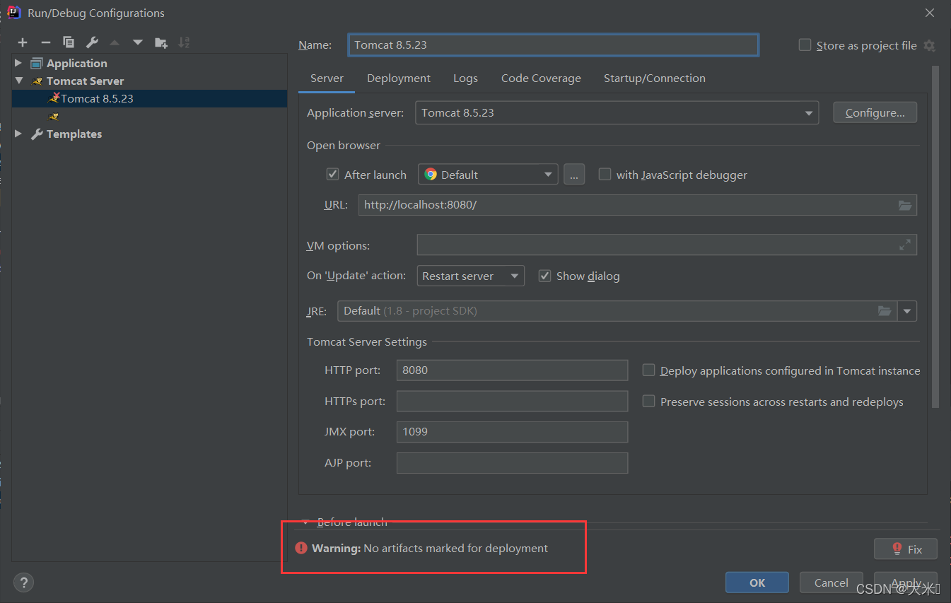Screen dimensions: 951x603
Task: Open Store as project file gear settings
Action: click(929, 45)
